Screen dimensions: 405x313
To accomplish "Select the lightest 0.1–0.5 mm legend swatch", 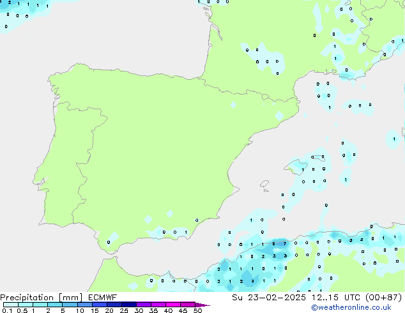I will (11, 305).
